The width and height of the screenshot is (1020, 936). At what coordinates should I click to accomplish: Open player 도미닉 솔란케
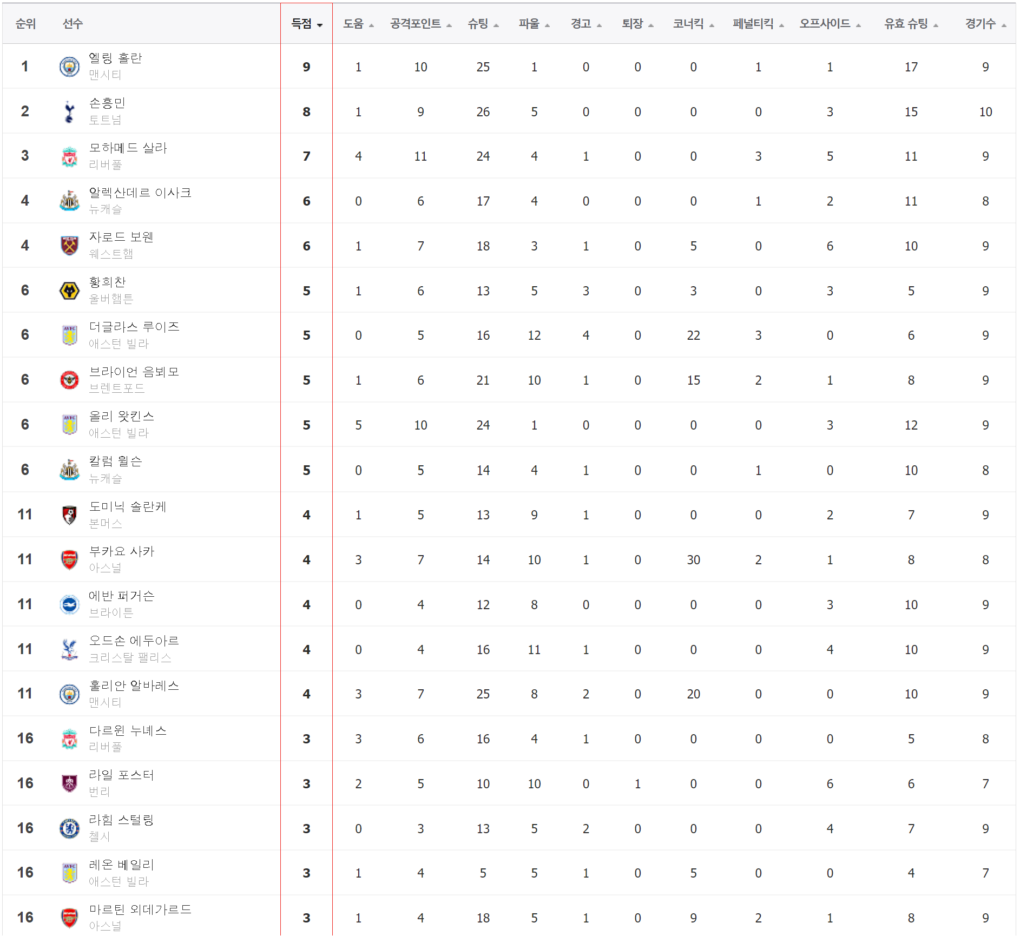(128, 506)
